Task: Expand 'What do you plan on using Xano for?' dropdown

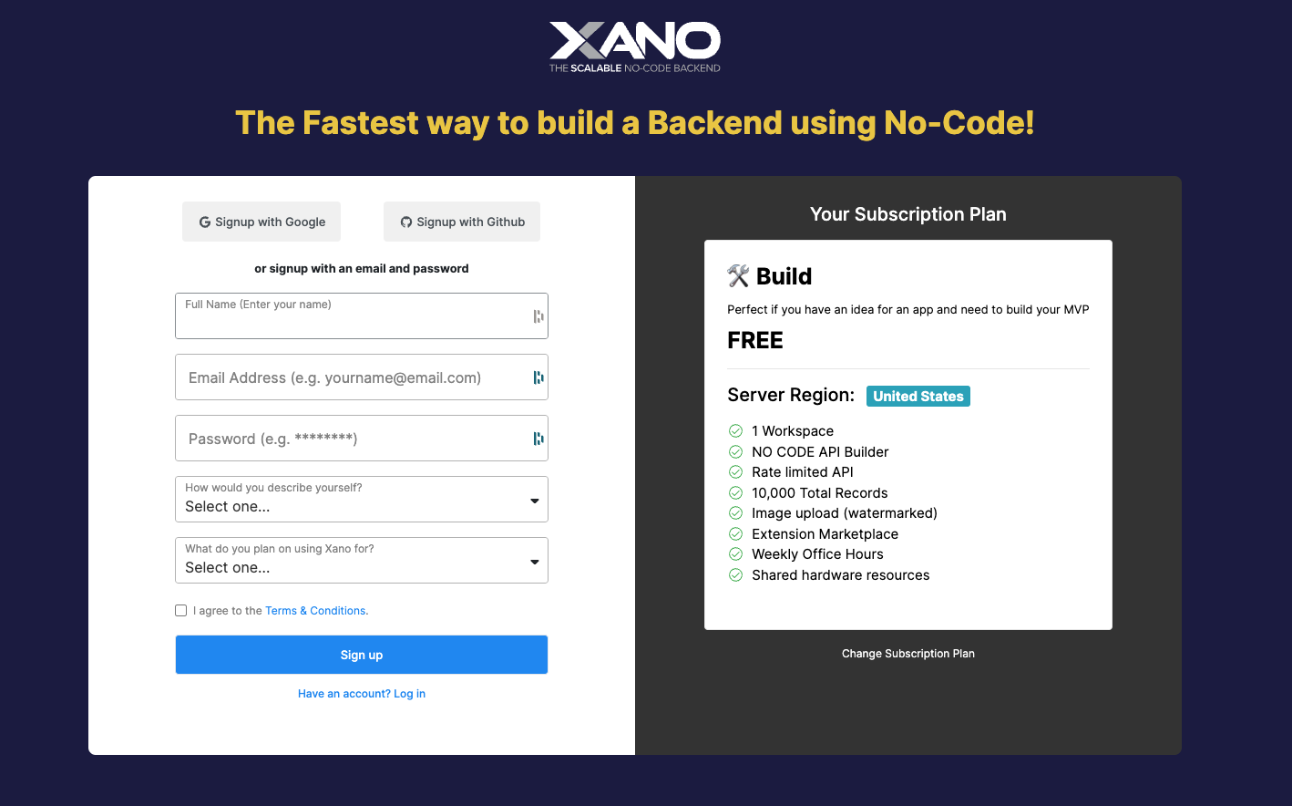Action: [361, 561]
